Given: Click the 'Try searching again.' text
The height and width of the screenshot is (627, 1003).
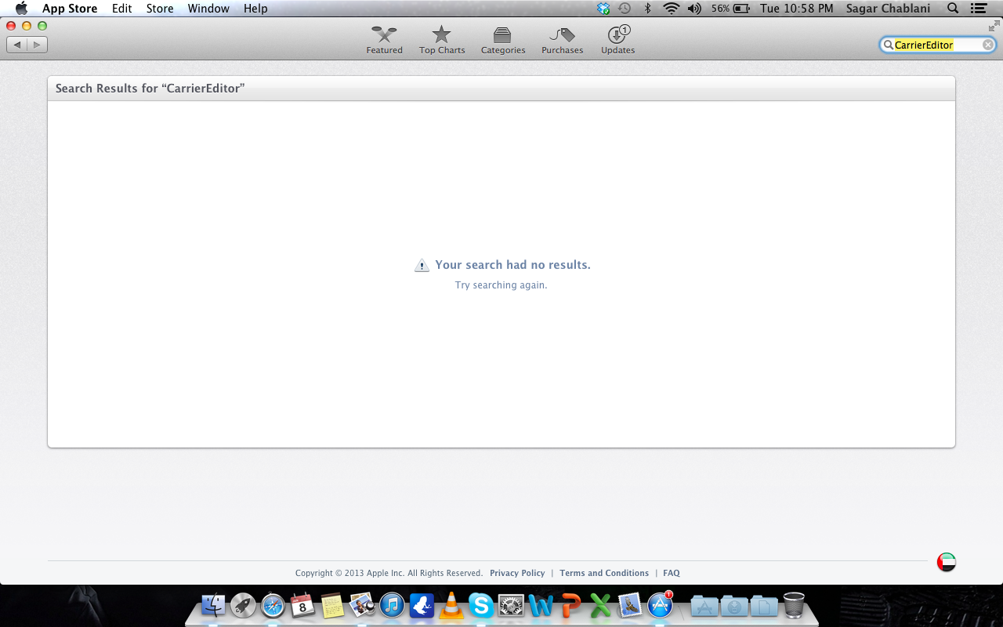Looking at the screenshot, I should click(501, 285).
